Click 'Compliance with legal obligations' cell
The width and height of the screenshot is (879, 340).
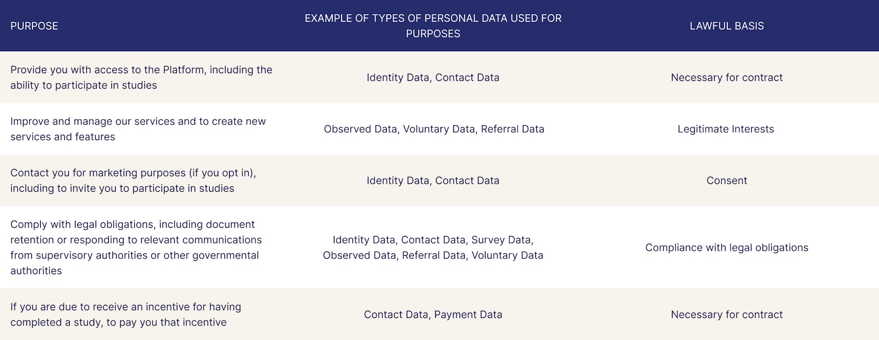(727, 247)
